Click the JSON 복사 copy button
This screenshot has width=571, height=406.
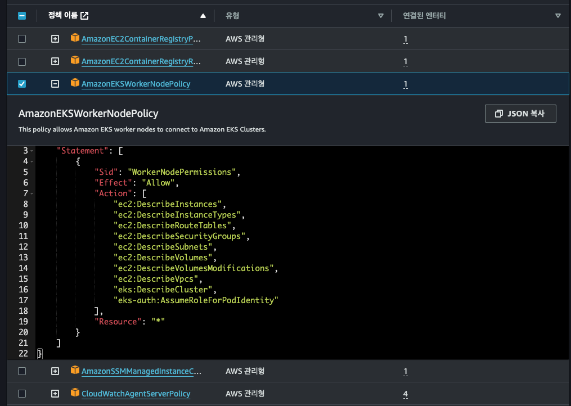[520, 114]
